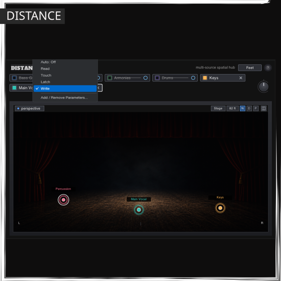Toggle the P view mode button
The image size is (281, 281).
(x=256, y=109)
